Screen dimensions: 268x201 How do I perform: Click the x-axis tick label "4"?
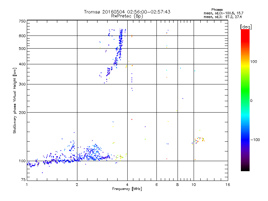click(127, 185)
